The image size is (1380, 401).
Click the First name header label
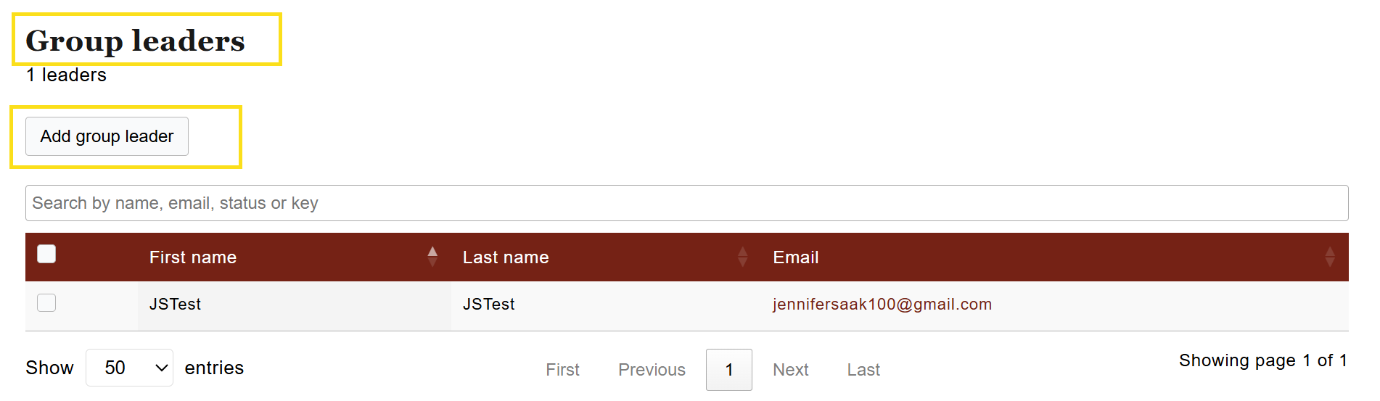tap(193, 257)
